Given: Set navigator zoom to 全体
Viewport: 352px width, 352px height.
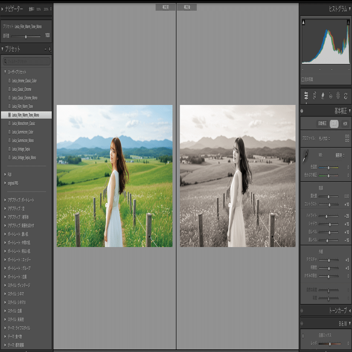Looking at the screenshot, I should (32, 9).
